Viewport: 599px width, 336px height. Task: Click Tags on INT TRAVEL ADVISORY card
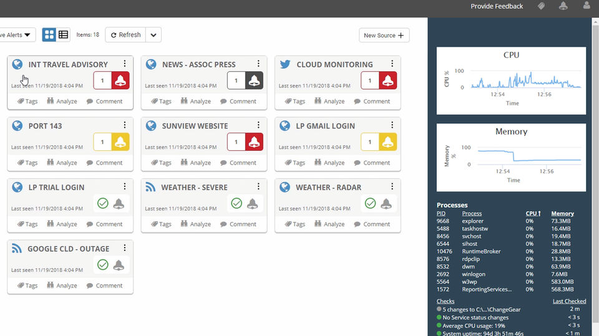(27, 101)
